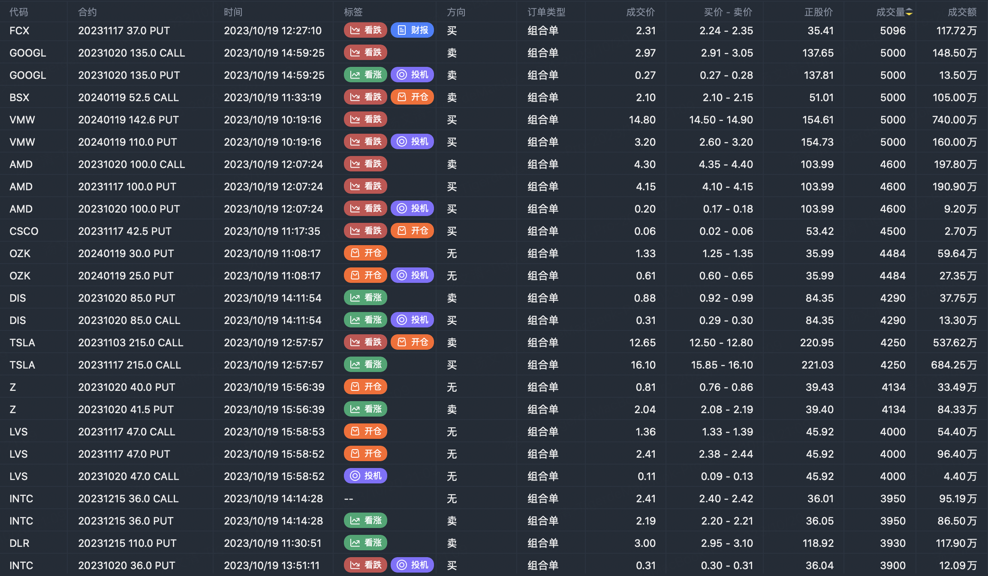
Task: Click timestamp 2023/10/19 11:33:19
Action: click(273, 98)
